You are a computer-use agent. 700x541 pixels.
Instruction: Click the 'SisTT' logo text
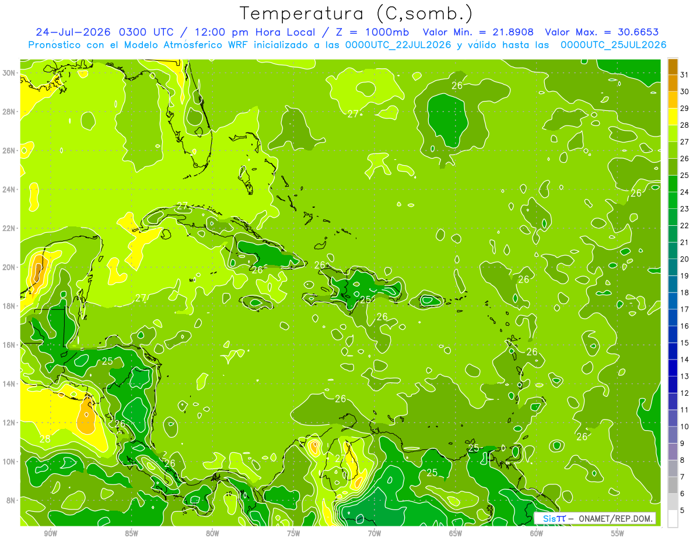pyautogui.click(x=554, y=518)
